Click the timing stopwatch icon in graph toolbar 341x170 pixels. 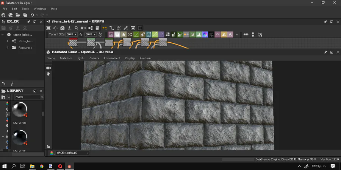click(x=119, y=28)
